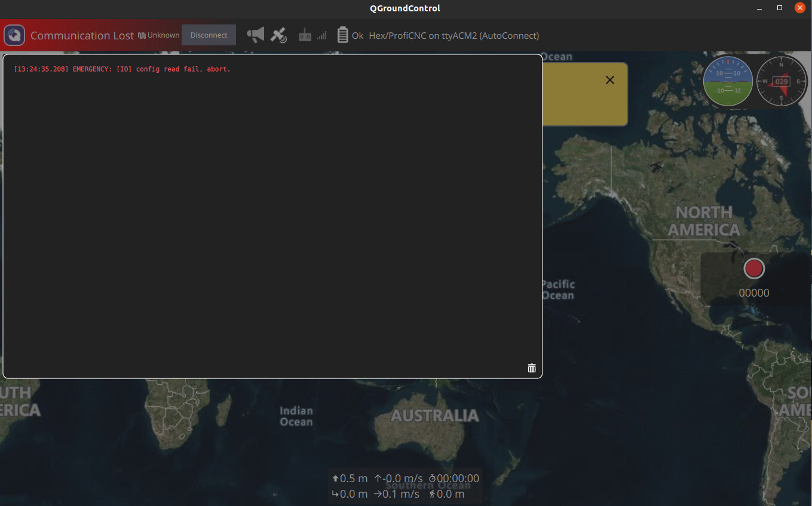Click the Communication Lost status label
The width and height of the screenshot is (812, 506).
coord(82,36)
